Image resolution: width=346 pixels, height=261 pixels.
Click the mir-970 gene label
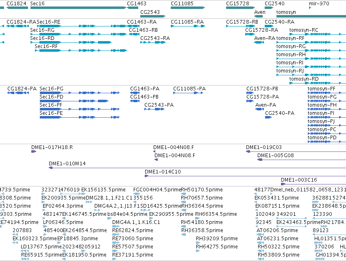coord(319,4)
